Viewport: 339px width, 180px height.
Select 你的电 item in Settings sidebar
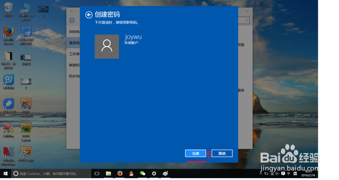click(73, 32)
